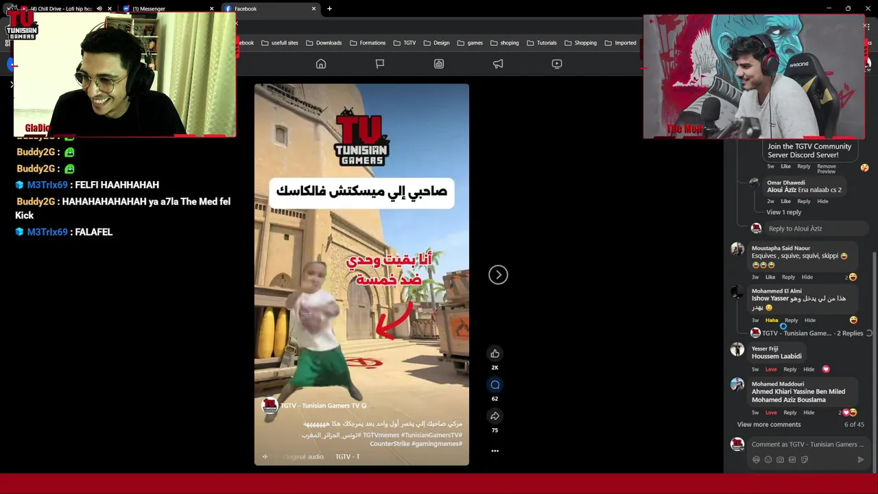This screenshot has height=494, width=878.
Task: Hide Mohammed El Almi's comment
Action: (810, 320)
